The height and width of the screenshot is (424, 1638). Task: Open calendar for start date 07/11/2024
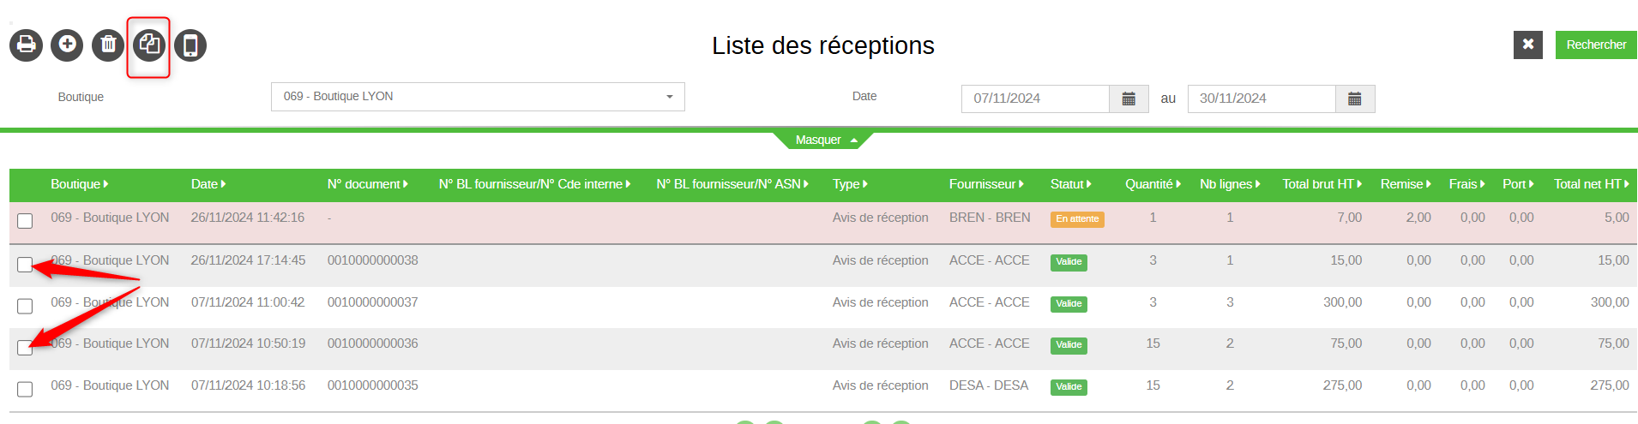click(x=1129, y=99)
